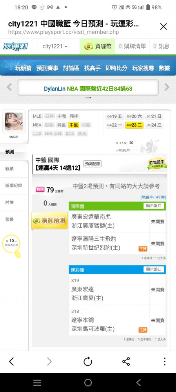This screenshot has width=176, height=392.
Task: Show next banner with right arrow
Action: tap(167, 87)
